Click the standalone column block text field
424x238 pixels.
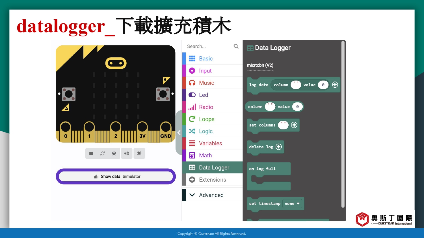pos(270,107)
